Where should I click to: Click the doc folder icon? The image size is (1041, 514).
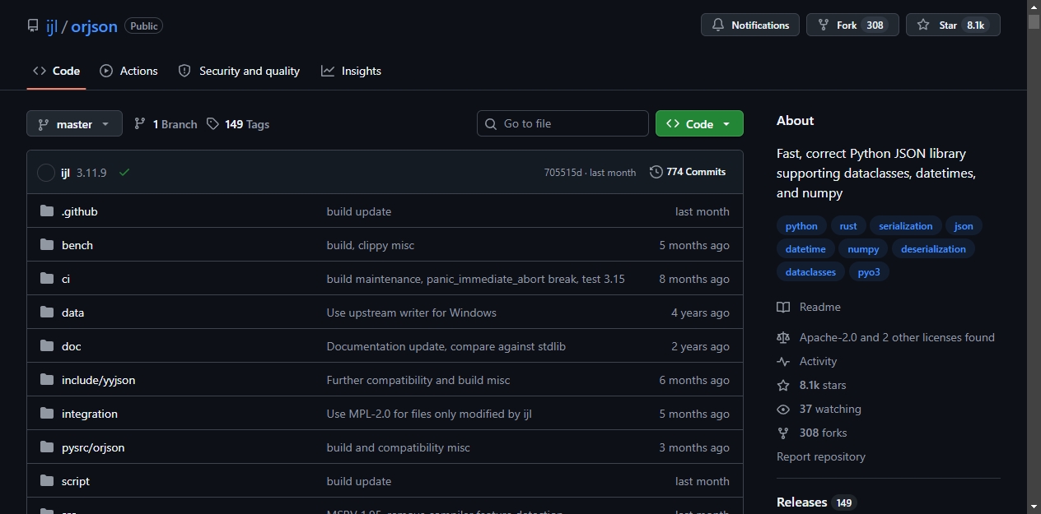pos(47,346)
